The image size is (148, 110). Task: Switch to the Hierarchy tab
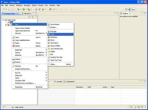(x=26, y=13)
